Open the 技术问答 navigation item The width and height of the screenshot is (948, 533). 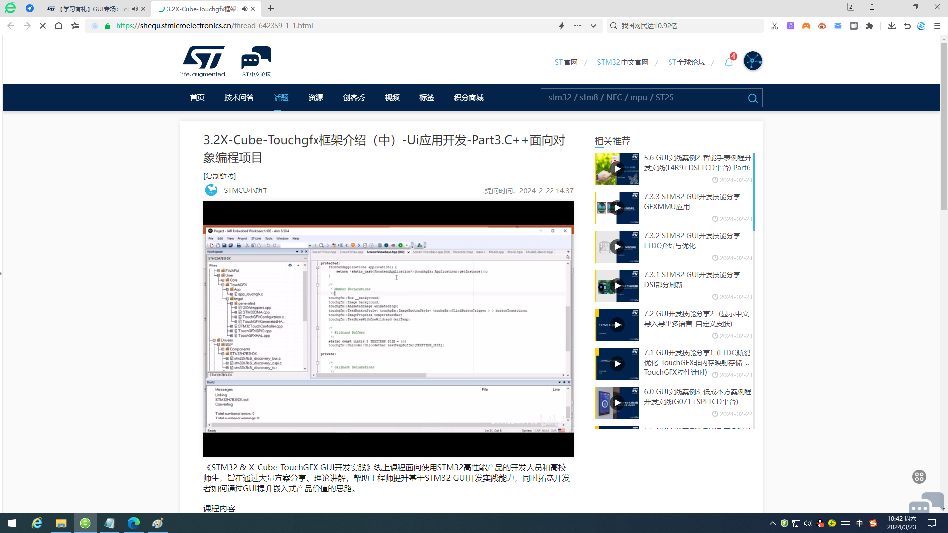[x=239, y=98]
